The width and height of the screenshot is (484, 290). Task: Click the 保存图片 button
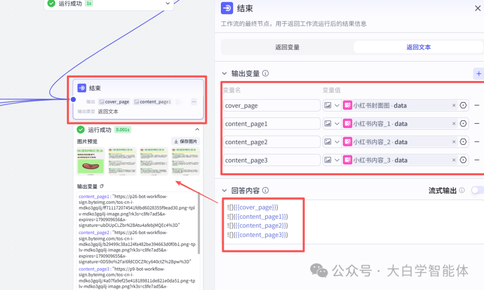(186, 141)
